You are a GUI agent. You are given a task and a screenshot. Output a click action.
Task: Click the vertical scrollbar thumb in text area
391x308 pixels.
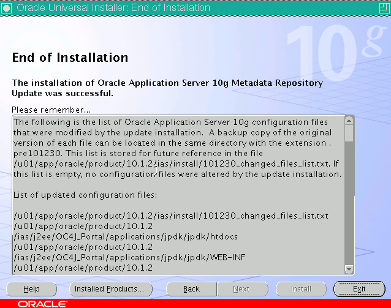(349, 133)
